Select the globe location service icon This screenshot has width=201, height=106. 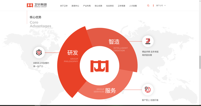tap(148, 89)
